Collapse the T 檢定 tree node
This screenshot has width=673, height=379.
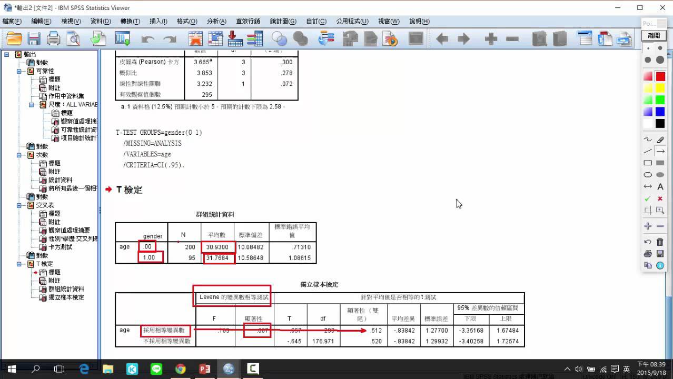click(x=19, y=264)
